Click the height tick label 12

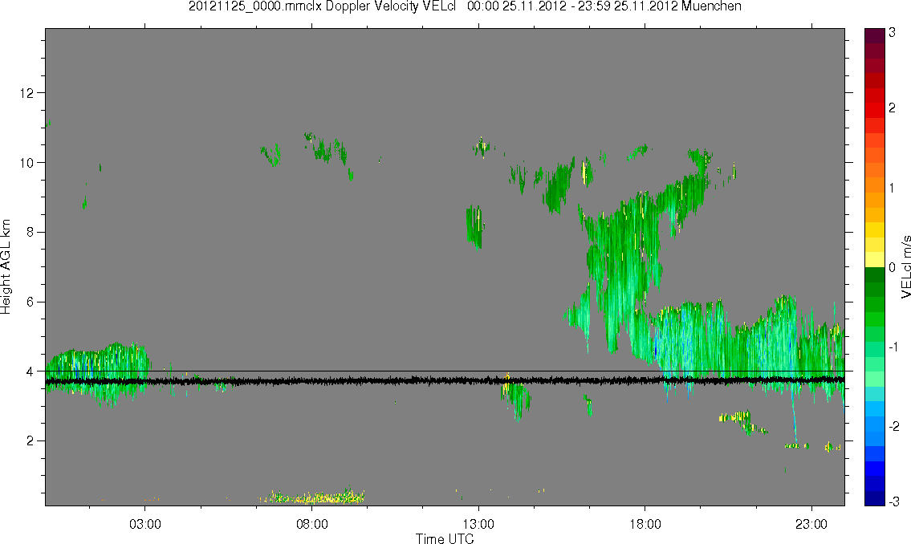(26, 93)
